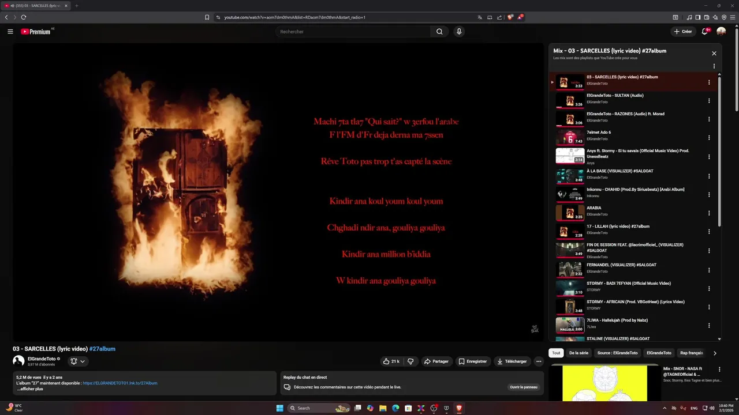Open the Mix playlist options menu
Image resolution: width=739 pixels, height=415 pixels.
pos(714,66)
